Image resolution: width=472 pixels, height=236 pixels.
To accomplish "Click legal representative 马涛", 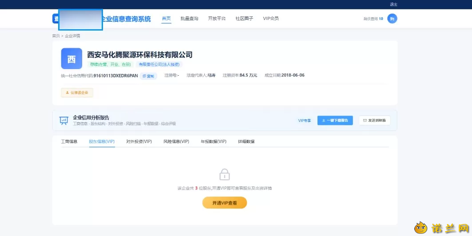I will click(x=211, y=75).
